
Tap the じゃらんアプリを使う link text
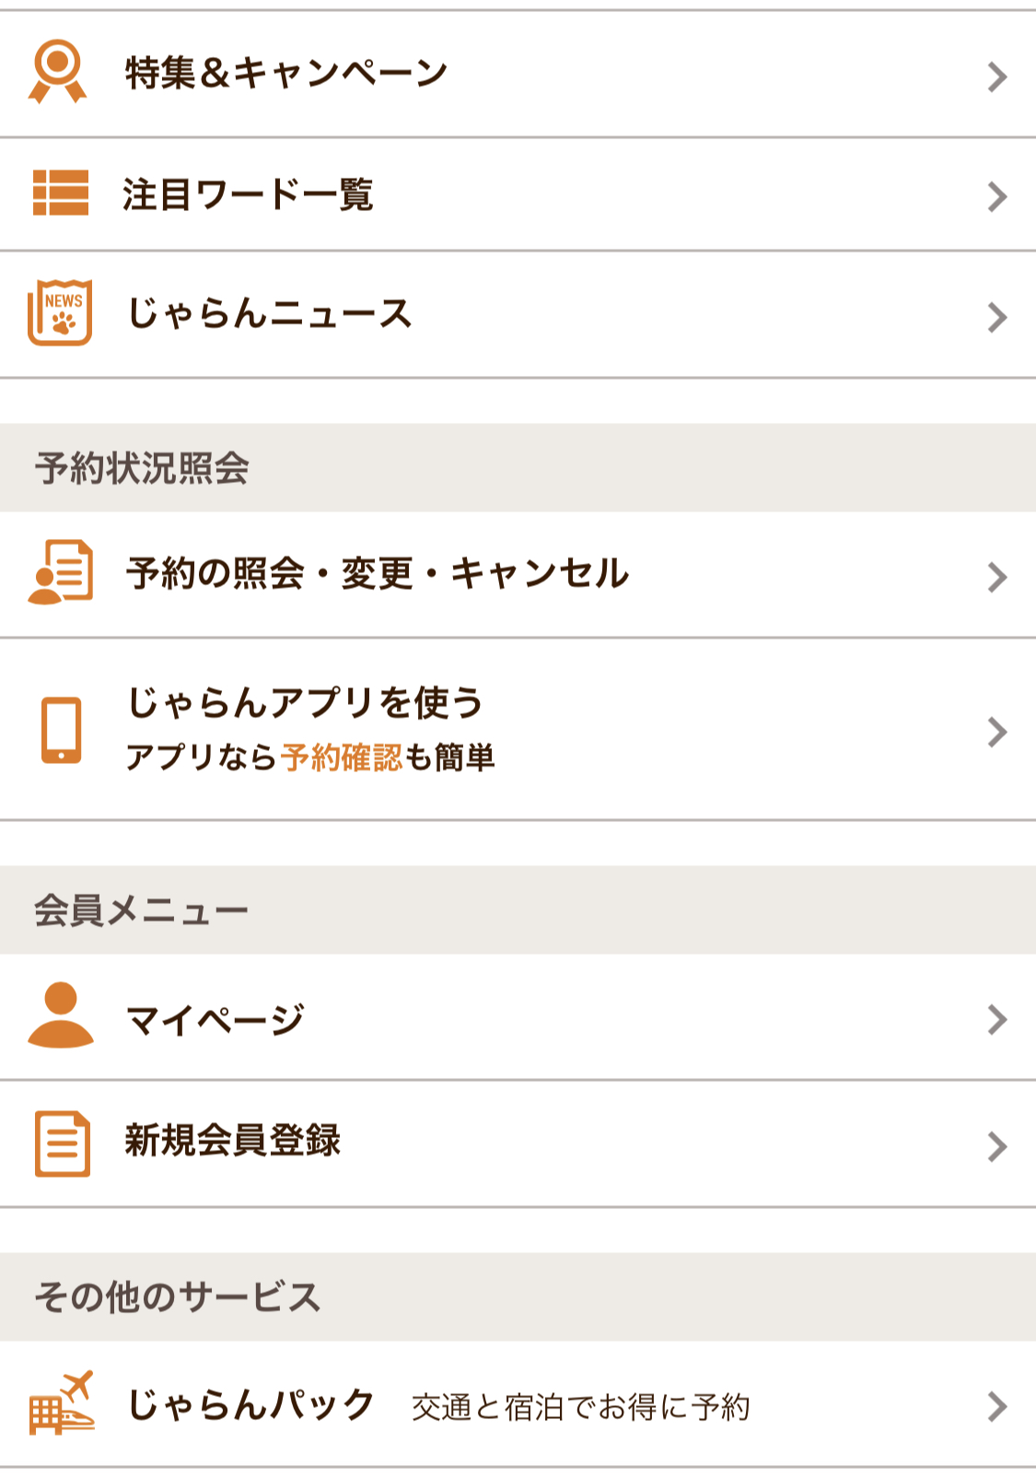pos(305,702)
